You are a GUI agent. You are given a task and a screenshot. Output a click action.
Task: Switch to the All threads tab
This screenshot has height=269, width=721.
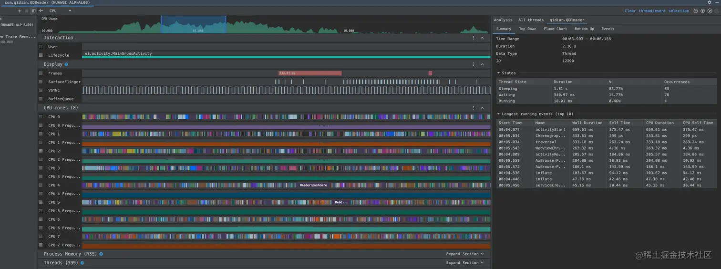531,20
